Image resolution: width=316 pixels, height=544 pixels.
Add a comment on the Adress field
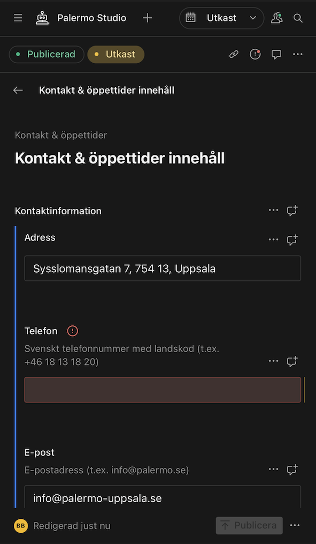tap(292, 240)
